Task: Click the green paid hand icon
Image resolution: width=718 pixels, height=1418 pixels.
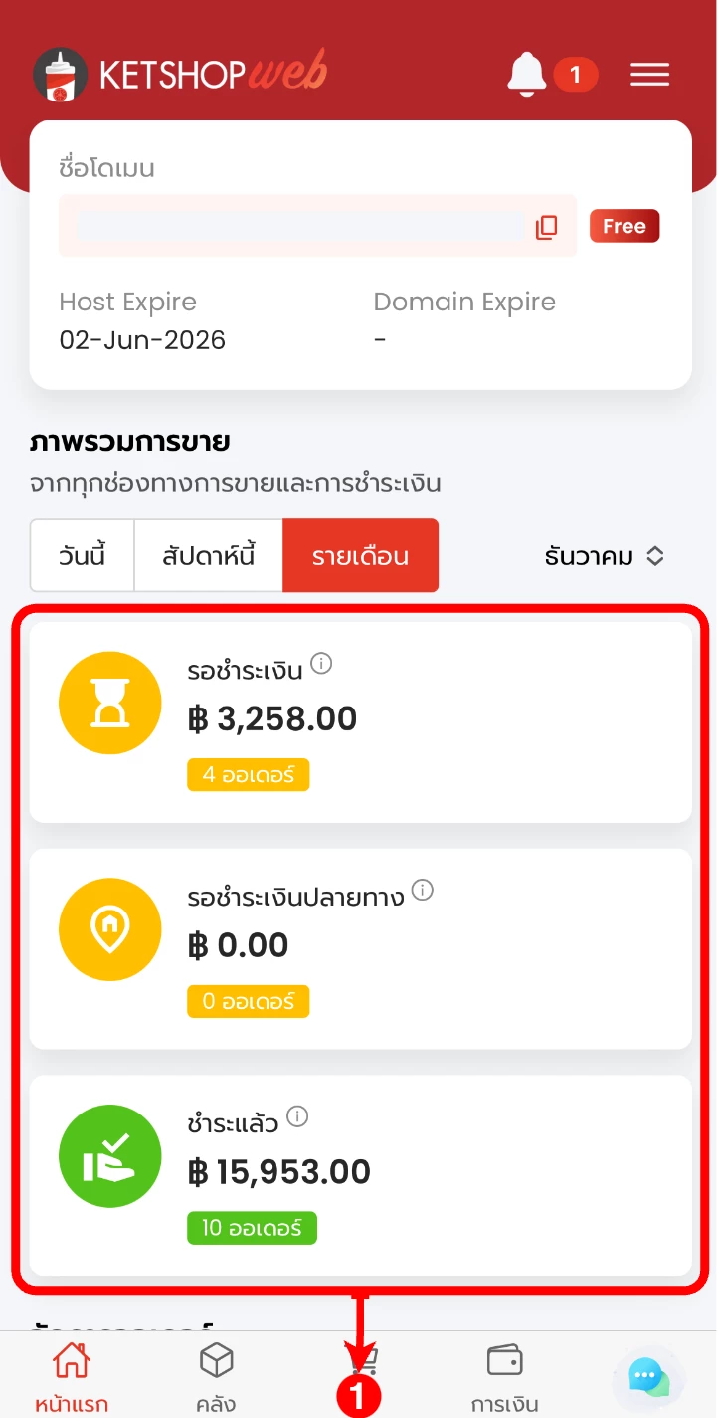Action: (109, 1155)
